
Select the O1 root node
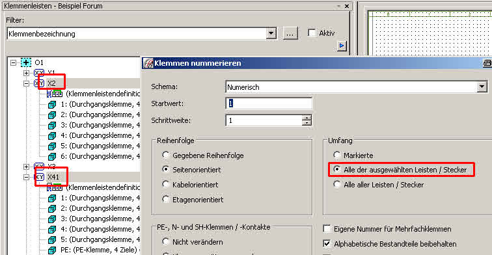pyautogui.click(x=39, y=62)
